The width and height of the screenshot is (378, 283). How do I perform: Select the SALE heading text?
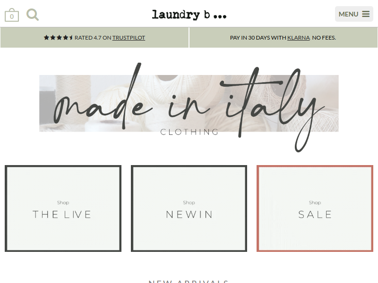[x=315, y=215]
